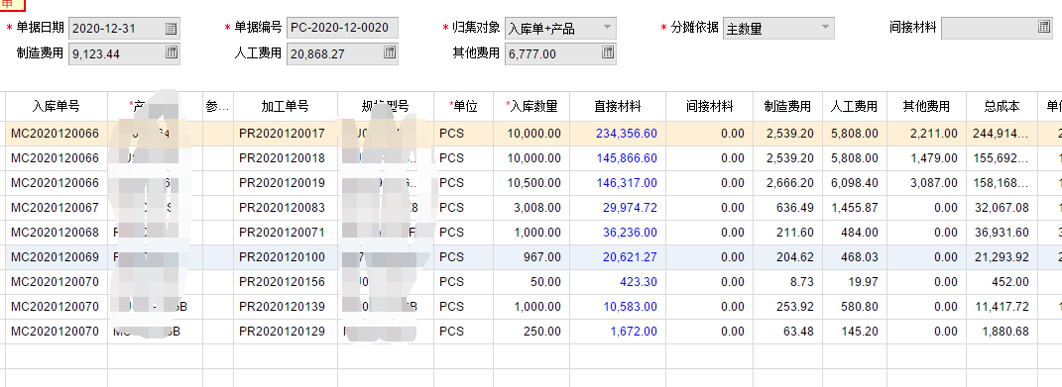Click calculator icon in 其他费用 field
The image size is (1062, 387).
coord(608,52)
